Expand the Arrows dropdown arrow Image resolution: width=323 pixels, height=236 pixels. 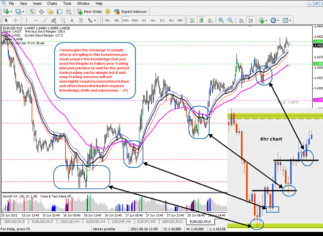(x=95, y=20)
